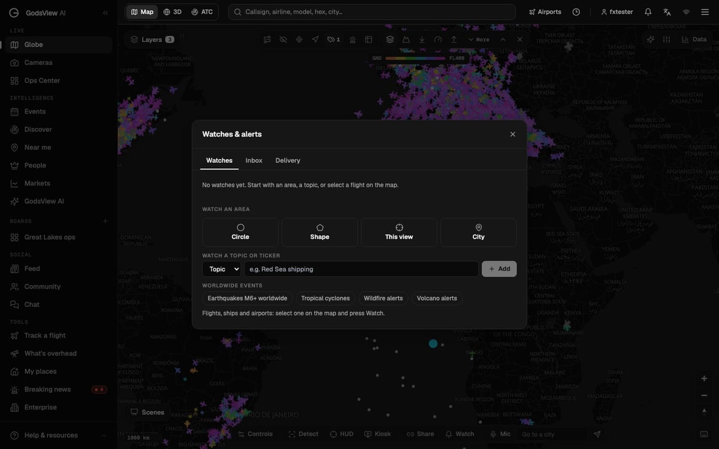
Task: Expand the More menu in the map toolbar
Action: pyautogui.click(x=479, y=40)
